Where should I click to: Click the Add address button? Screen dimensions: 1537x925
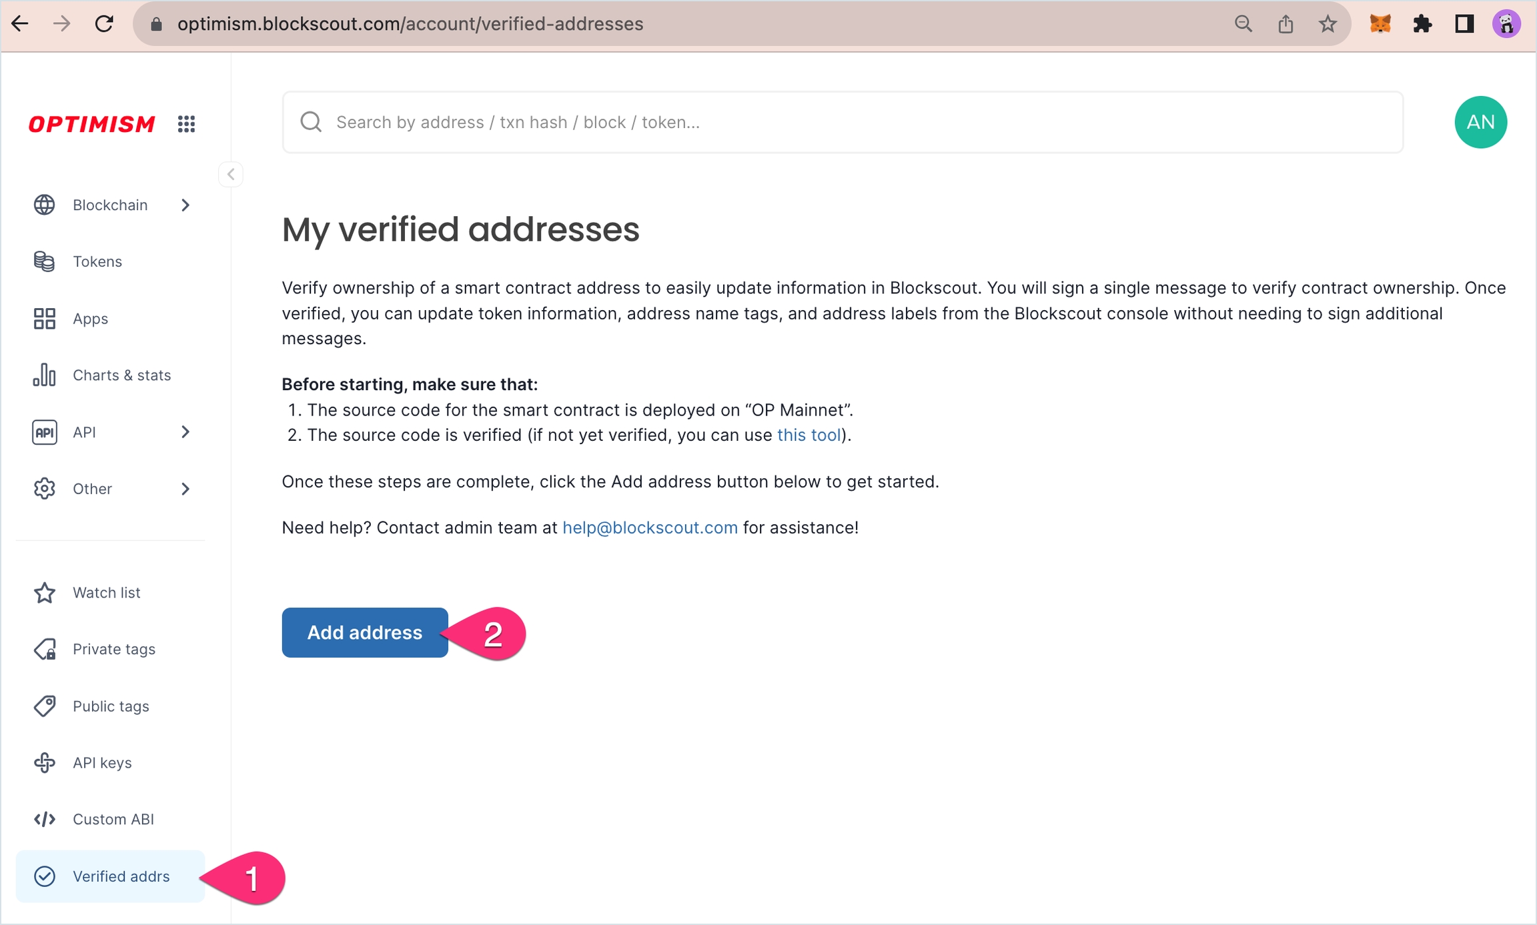point(365,632)
